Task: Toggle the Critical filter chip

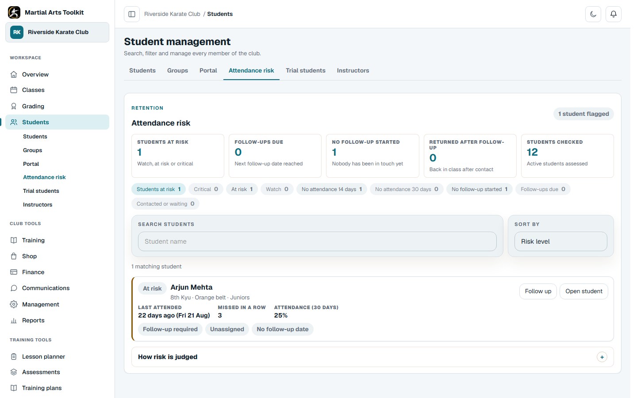Action: click(206, 189)
